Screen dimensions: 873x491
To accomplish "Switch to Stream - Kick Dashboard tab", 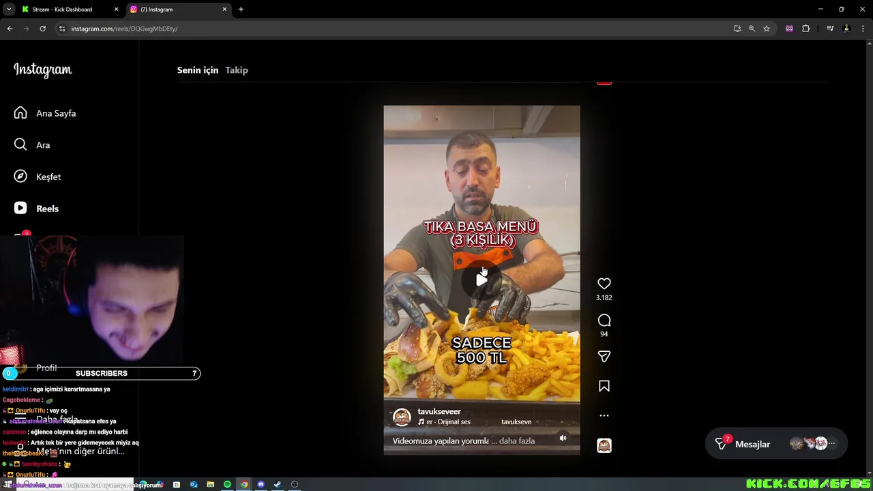I will click(70, 10).
